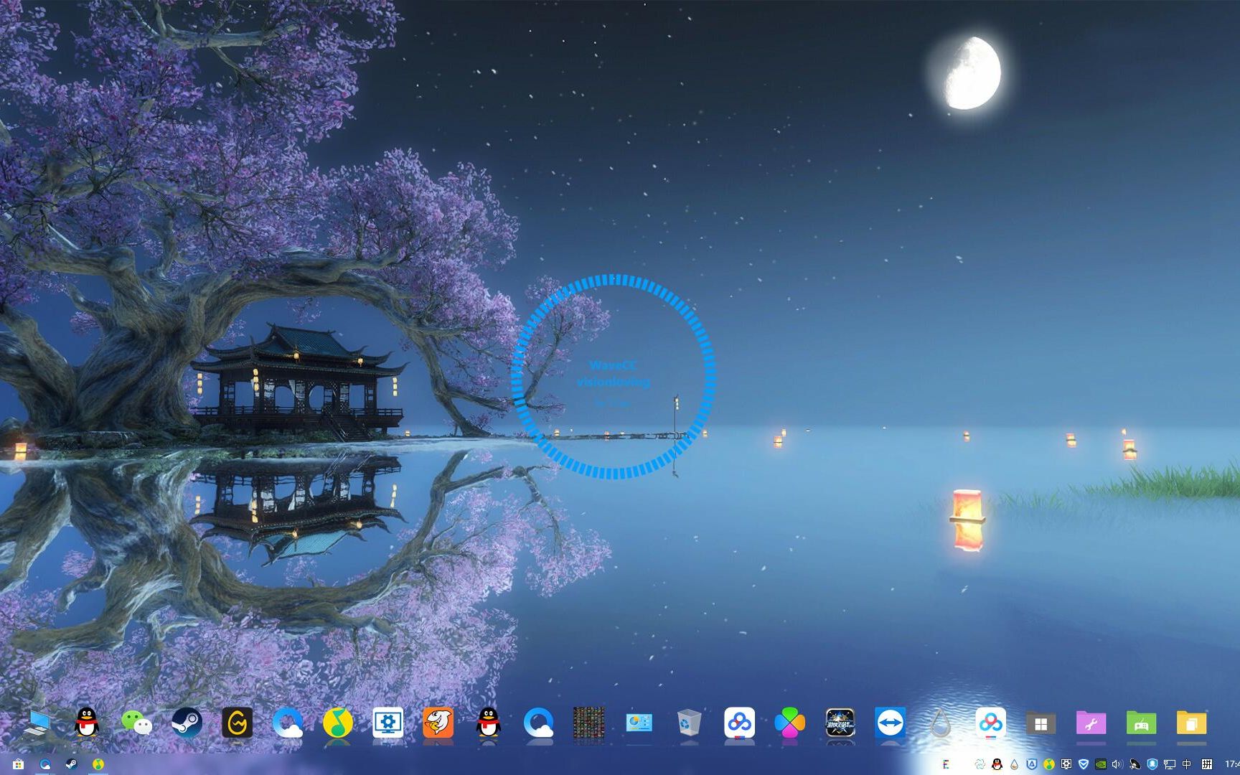Screen dimensions: 1240x775
Task: Switch to QQ Browser in the taskbar
Action: 44,764
